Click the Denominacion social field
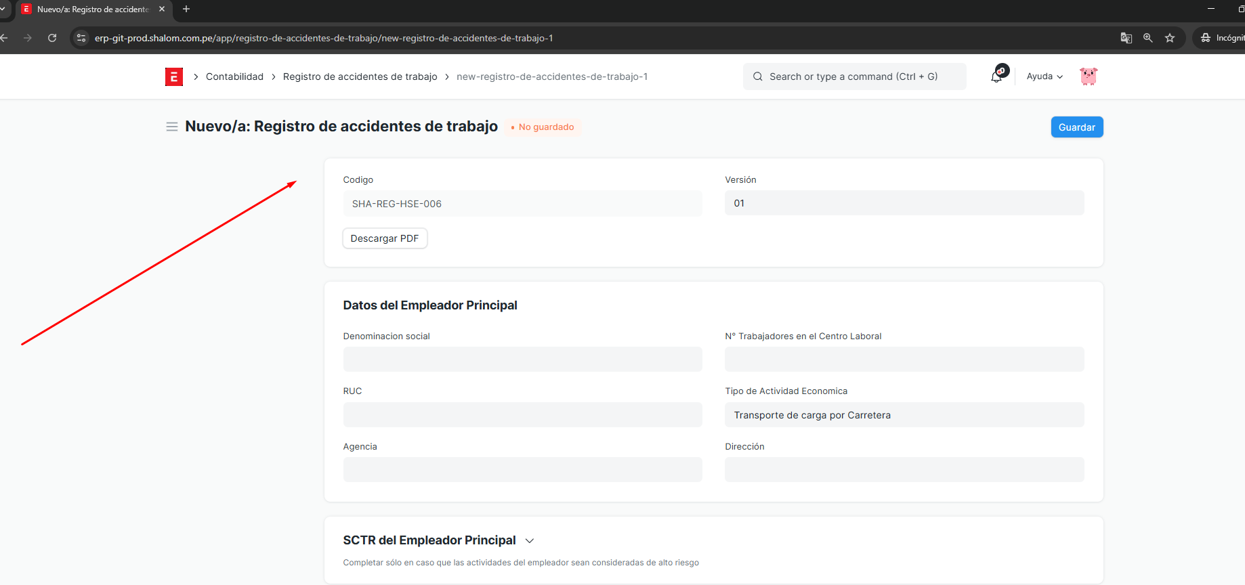 [522, 359]
